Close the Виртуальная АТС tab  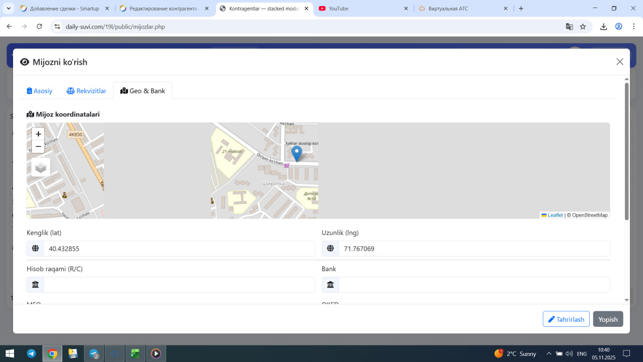pyautogui.click(x=505, y=9)
